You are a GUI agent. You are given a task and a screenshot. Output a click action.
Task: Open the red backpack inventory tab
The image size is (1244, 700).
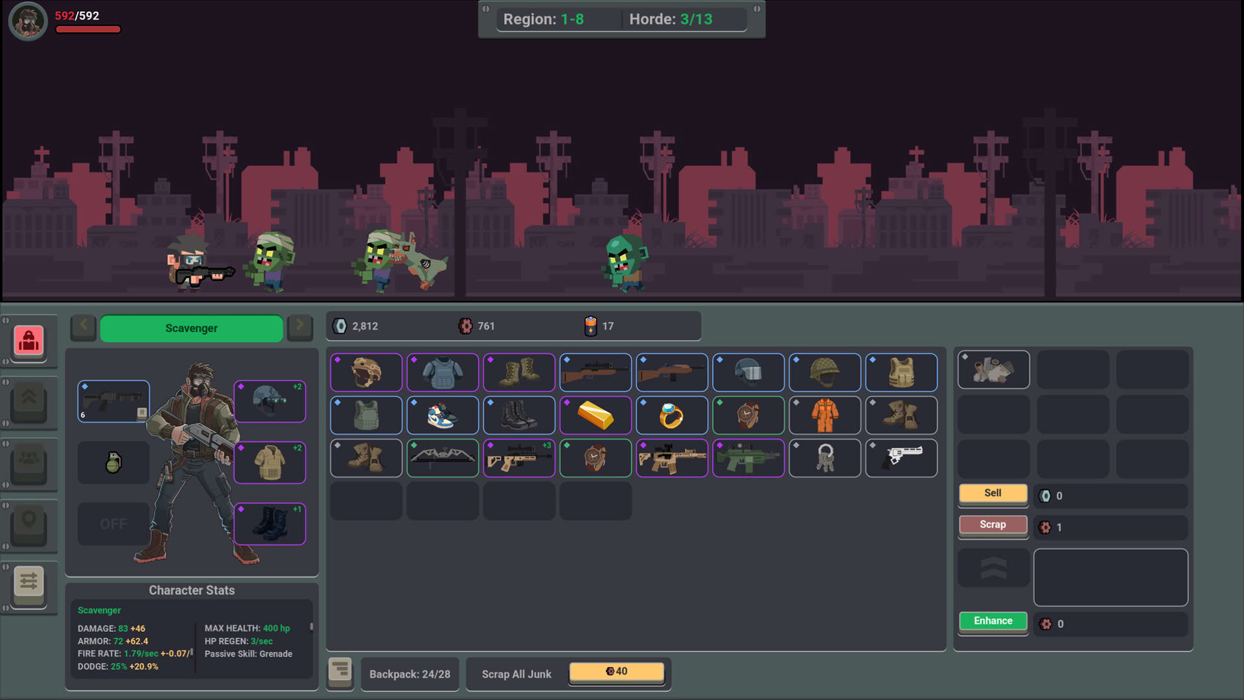point(29,340)
